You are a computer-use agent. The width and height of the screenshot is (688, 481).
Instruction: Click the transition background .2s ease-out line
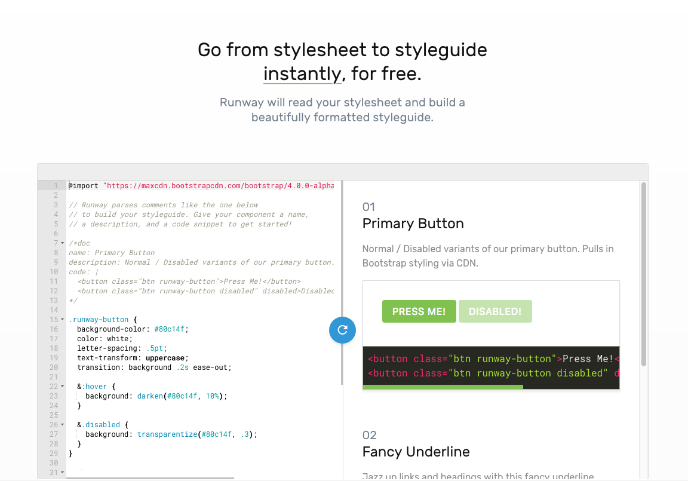[x=154, y=368]
